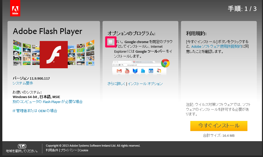Open the システム要件 link

click(x=23, y=83)
